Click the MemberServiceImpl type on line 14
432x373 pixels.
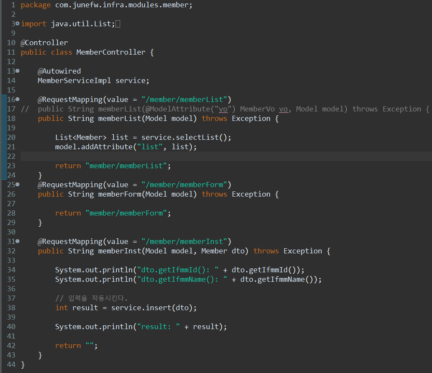[75, 80]
